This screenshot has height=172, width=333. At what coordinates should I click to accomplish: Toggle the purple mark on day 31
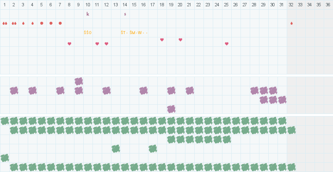click(282, 100)
